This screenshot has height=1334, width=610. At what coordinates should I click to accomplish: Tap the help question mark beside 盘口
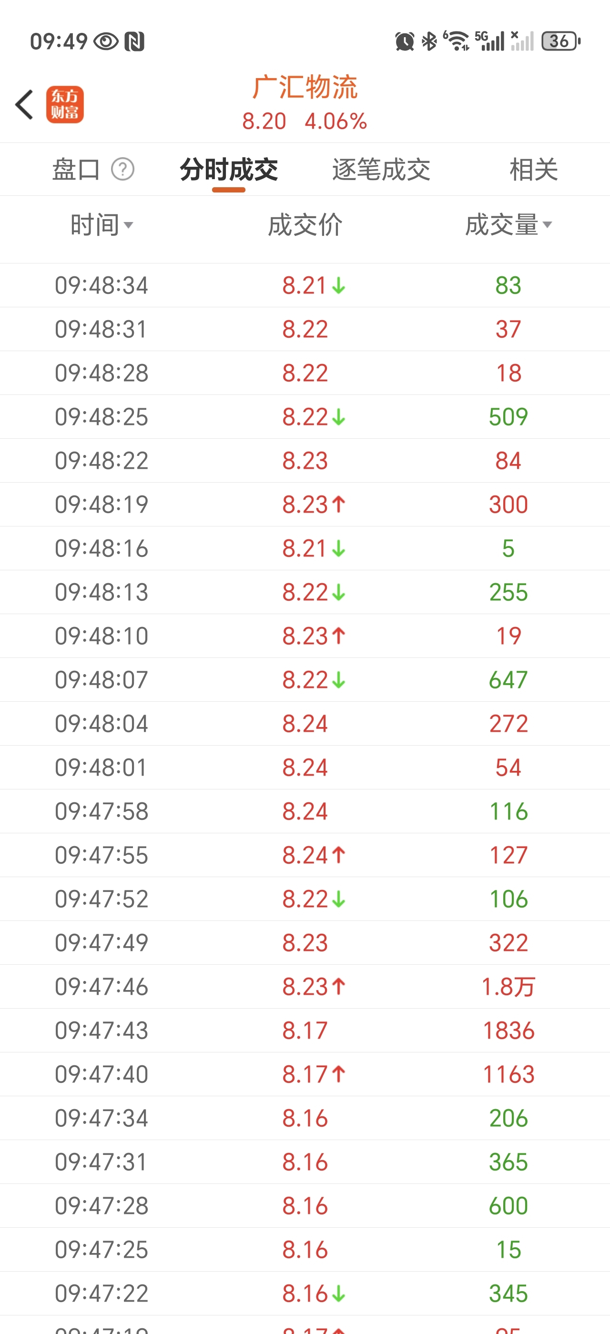pyautogui.click(x=123, y=169)
